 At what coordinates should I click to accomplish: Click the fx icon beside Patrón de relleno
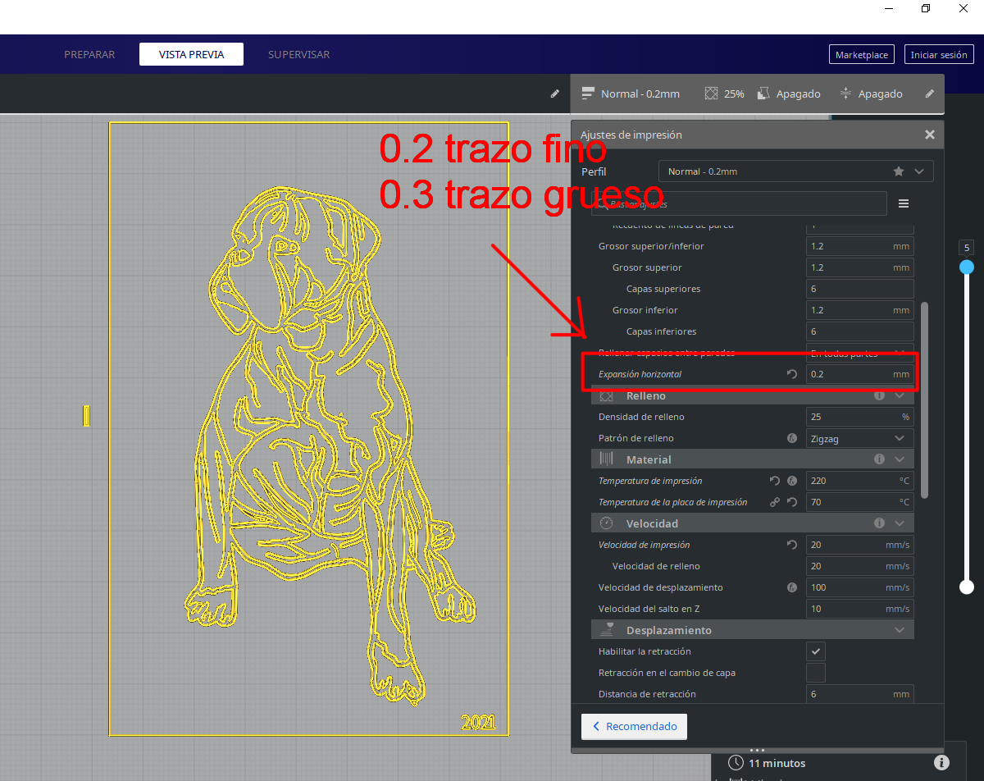tap(791, 438)
